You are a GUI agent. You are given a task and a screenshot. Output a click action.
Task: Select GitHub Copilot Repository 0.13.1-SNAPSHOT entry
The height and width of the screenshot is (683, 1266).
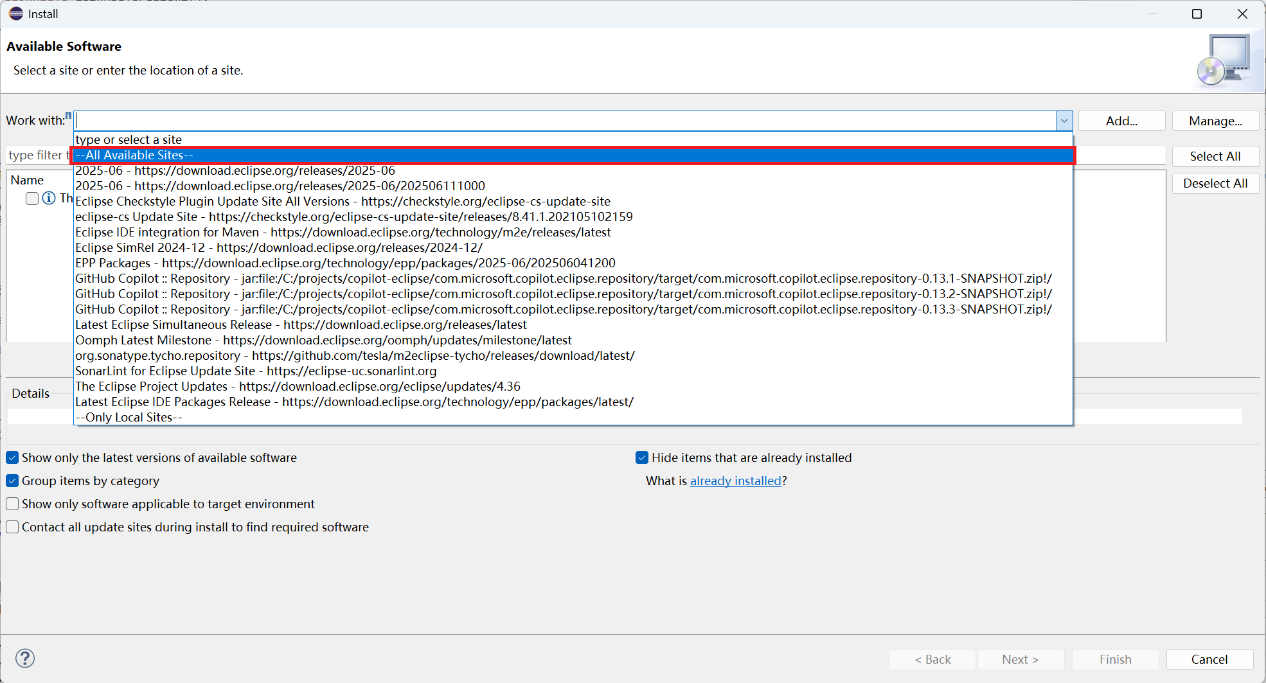click(x=573, y=278)
